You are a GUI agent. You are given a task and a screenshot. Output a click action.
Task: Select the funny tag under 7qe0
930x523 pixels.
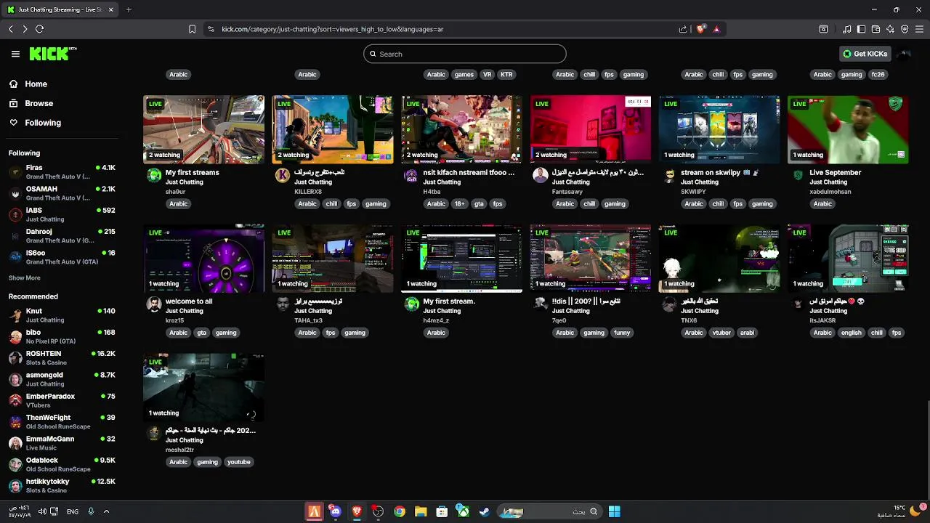(622, 333)
